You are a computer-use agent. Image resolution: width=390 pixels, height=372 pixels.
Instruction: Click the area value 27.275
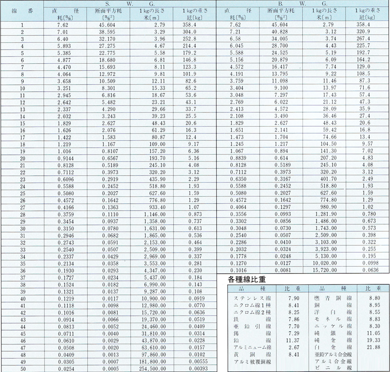pyautogui.click(x=107, y=46)
